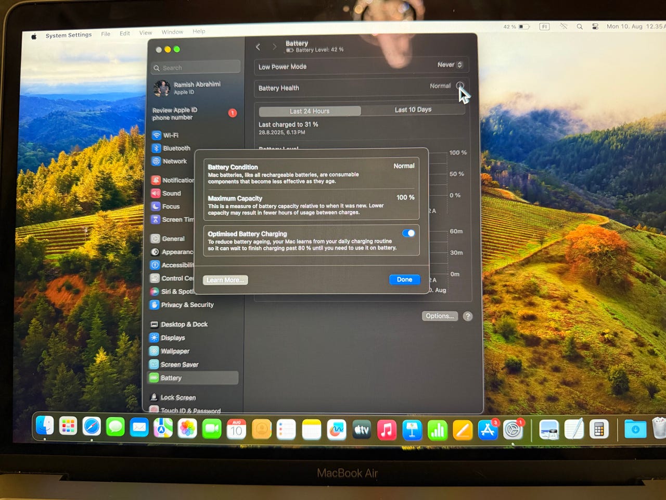Open the Downloads folder in the Dock
Image resolution: width=666 pixels, height=500 pixels.
click(x=635, y=429)
